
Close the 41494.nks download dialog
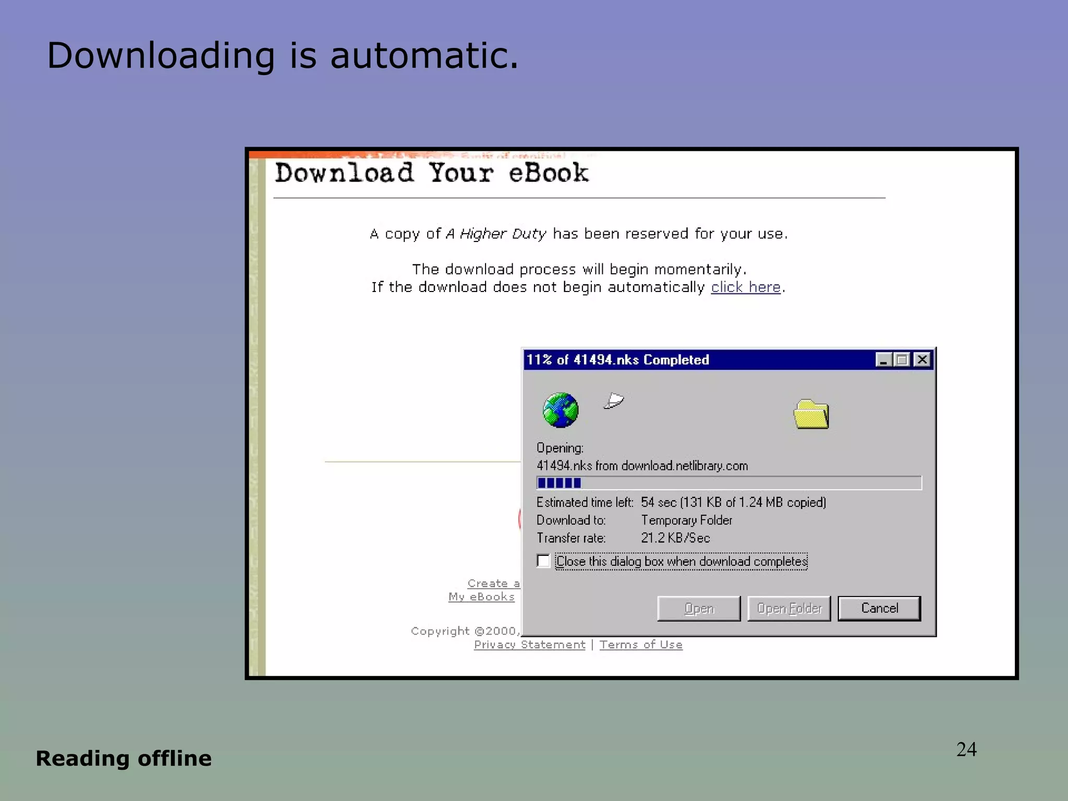(922, 360)
